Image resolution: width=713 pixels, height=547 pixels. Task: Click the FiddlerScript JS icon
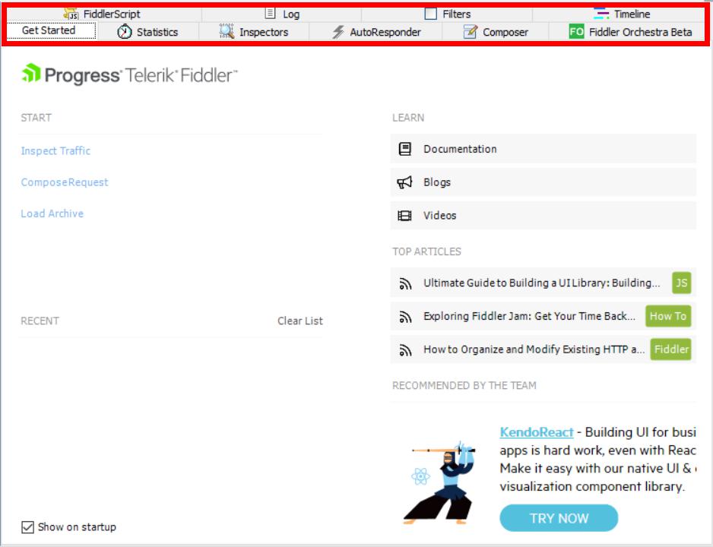coord(71,14)
